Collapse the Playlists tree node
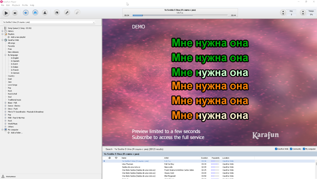The height and width of the screenshot is (179, 317). (x=2, y=34)
